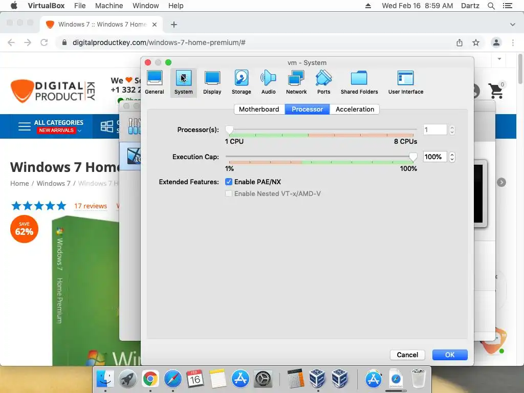Select the System settings icon
The width and height of the screenshot is (524, 393).
point(184,82)
